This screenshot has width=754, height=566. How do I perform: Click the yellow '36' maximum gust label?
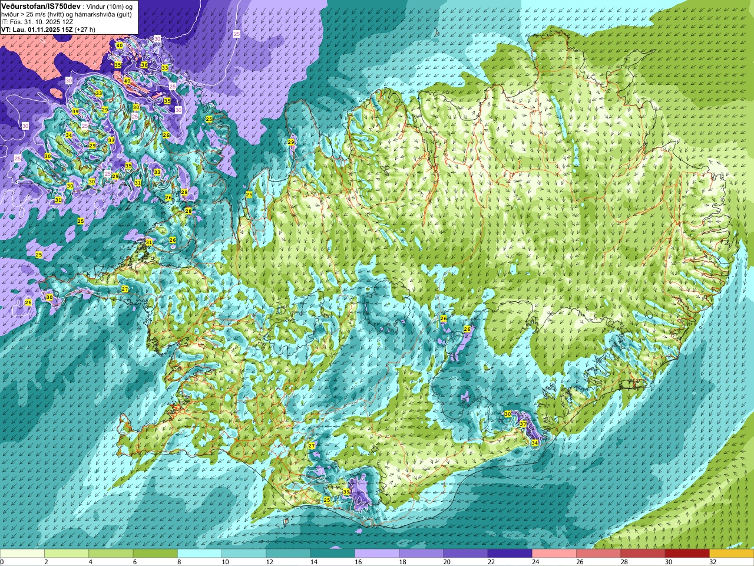pos(144,65)
